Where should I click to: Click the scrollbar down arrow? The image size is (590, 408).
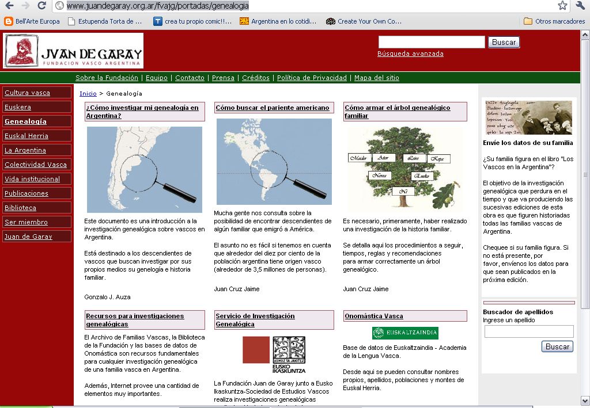click(x=585, y=400)
